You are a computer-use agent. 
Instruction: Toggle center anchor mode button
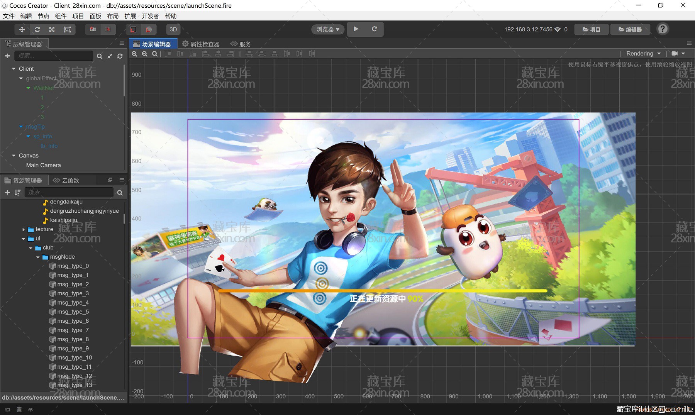108,29
